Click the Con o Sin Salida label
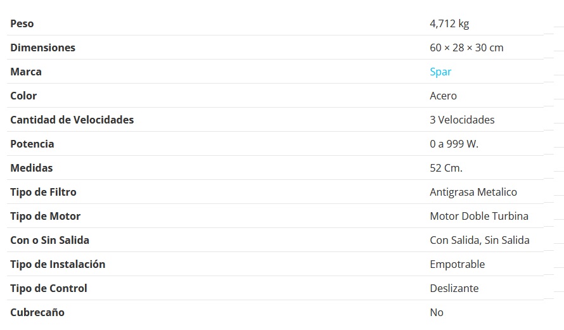This screenshot has width=564, height=330. [x=49, y=241]
